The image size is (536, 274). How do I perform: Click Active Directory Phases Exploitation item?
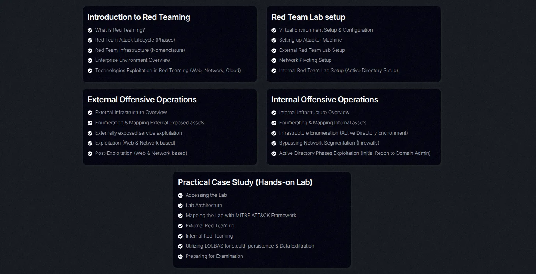(x=355, y=153)
